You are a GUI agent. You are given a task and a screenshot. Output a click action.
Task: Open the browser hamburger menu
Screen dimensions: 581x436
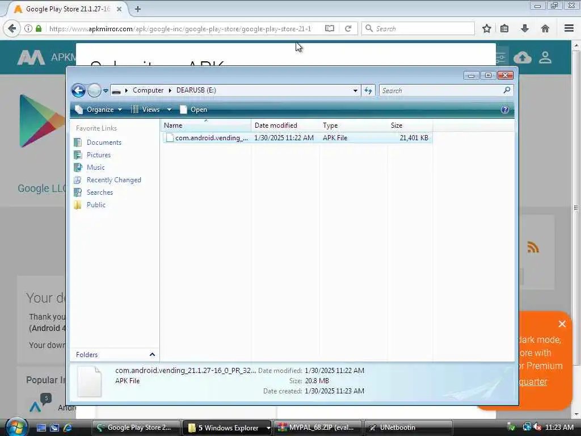point(569,28)
